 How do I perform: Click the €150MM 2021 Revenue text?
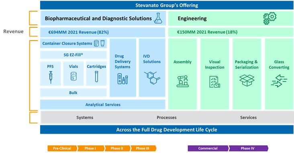pos(207,32)
